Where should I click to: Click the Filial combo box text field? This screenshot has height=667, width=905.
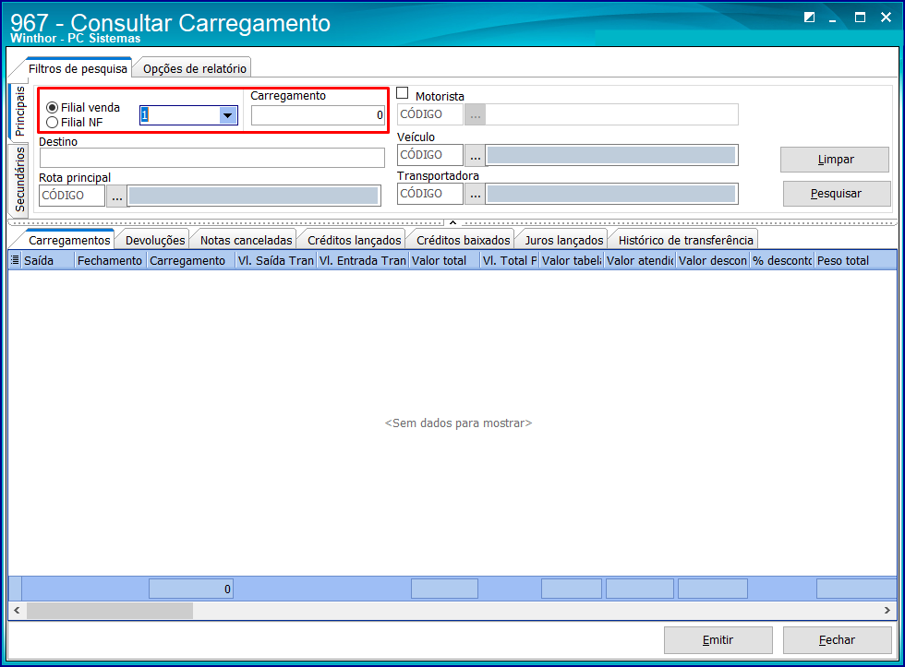(179, 115)
